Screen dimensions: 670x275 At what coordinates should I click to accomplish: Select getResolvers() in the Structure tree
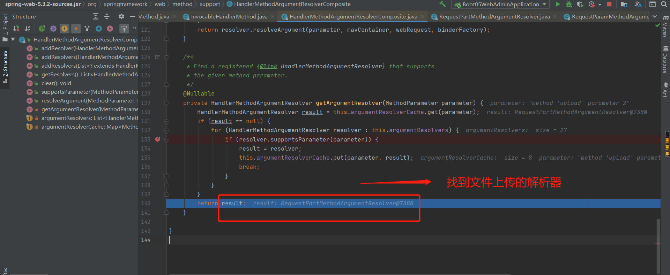(90, 74)
